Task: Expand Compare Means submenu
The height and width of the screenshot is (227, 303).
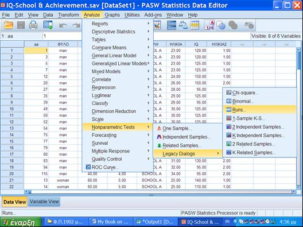Action: pyautogui.click(x=118, y=48)
